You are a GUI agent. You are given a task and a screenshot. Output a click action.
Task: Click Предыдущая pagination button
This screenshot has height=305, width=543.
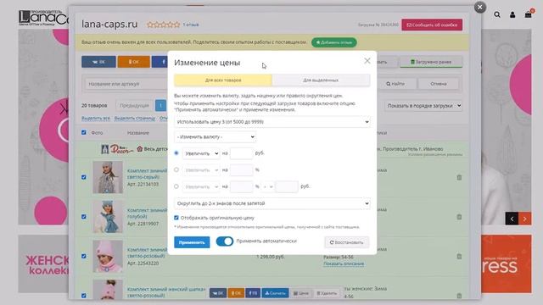[x=134, y=105]
